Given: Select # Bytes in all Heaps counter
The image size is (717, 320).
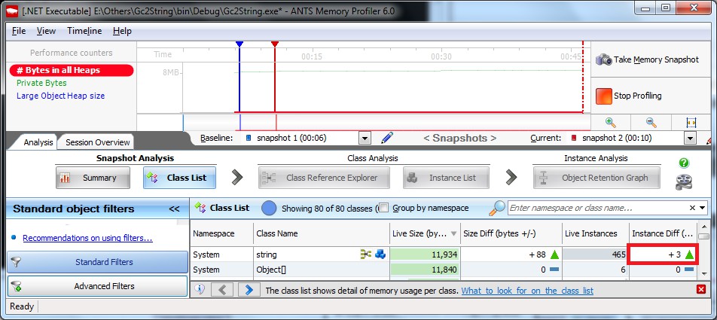Looking at the screenshot, I should 72,70.
